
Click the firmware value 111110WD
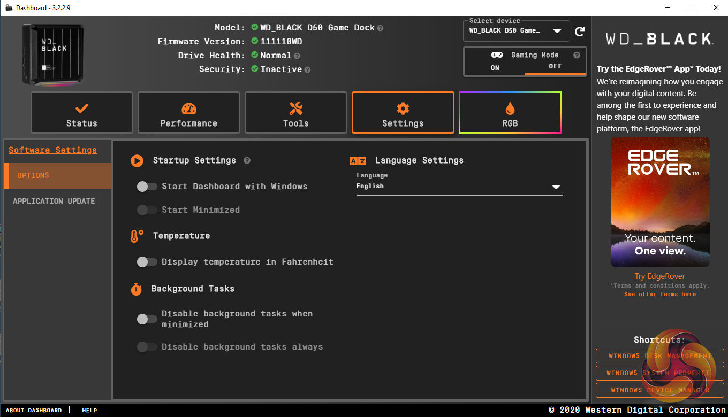point(282,42)
